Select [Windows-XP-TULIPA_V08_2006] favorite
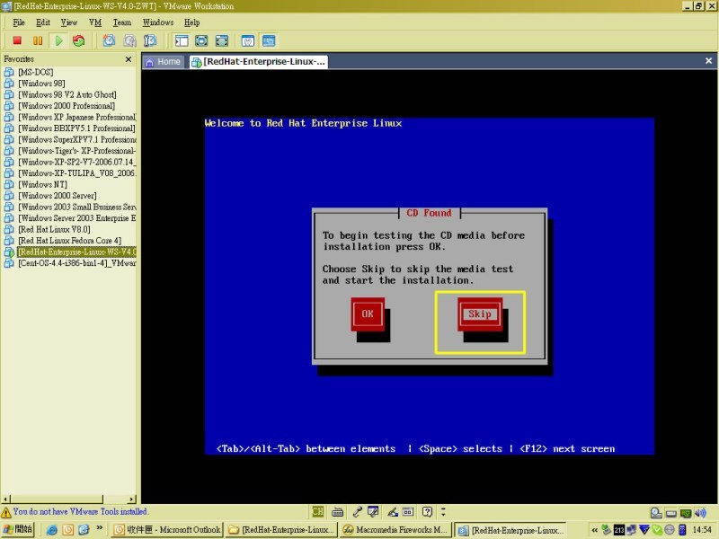Viewport: 719px width, 539px height. [77, 173]
